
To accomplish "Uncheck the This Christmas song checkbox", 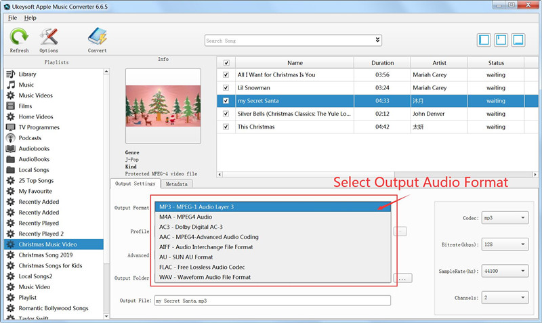I will 226,127.
